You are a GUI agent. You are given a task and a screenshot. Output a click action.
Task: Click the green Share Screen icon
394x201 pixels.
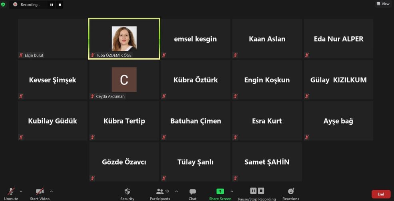(220, 191)
